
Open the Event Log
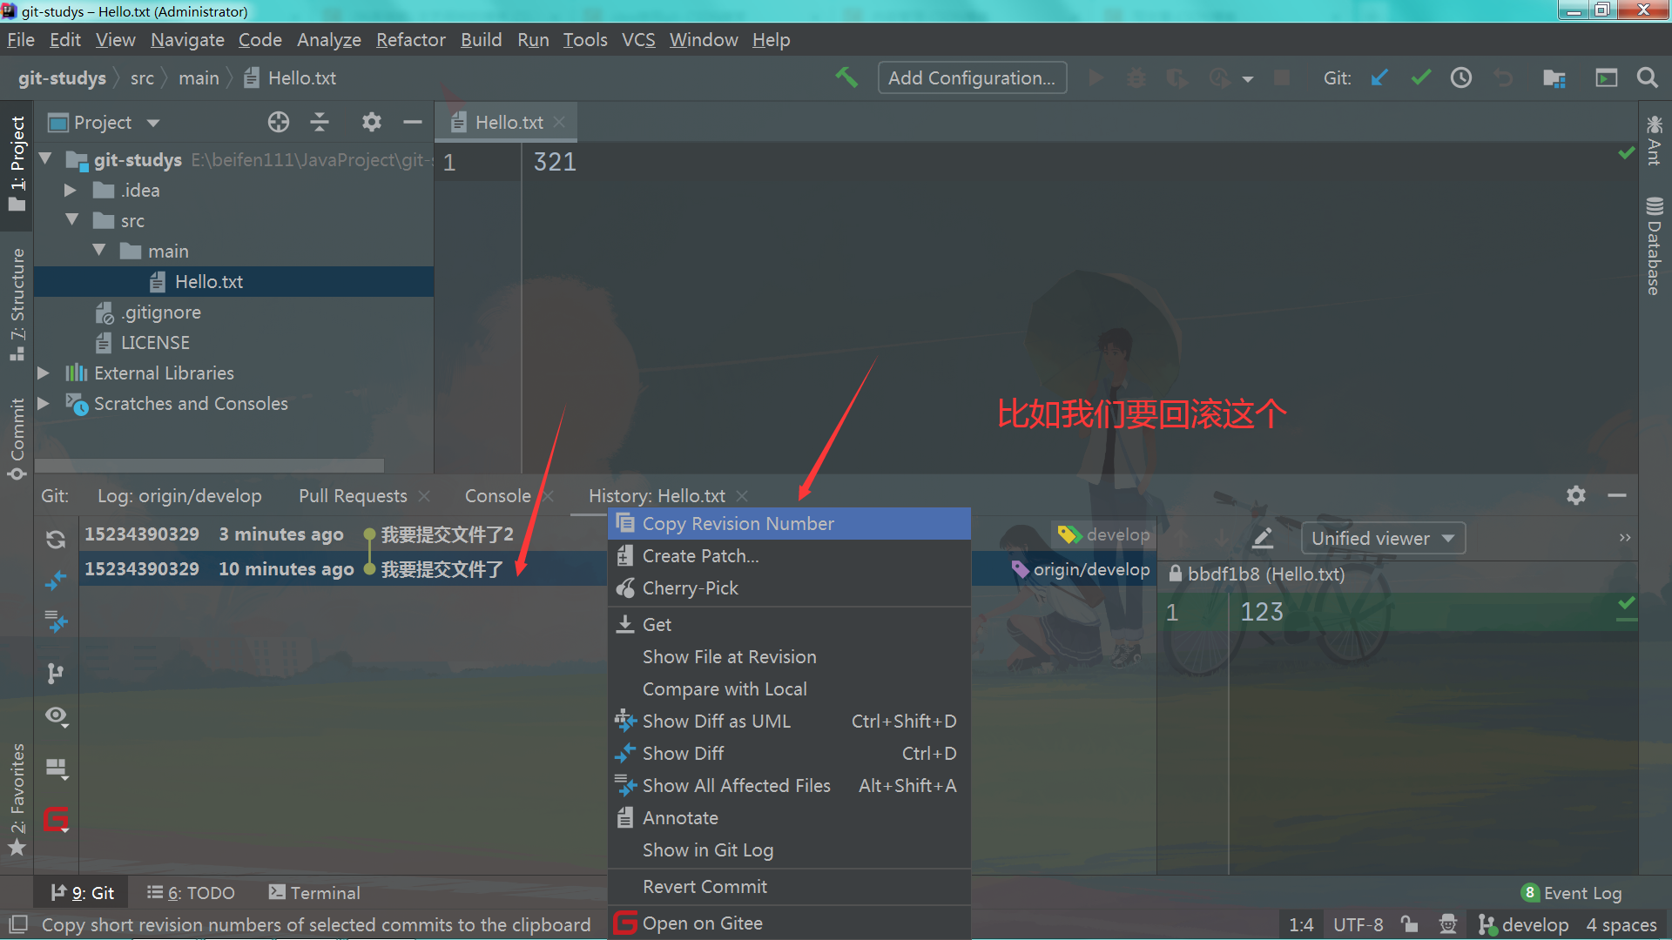[1572, 892]
